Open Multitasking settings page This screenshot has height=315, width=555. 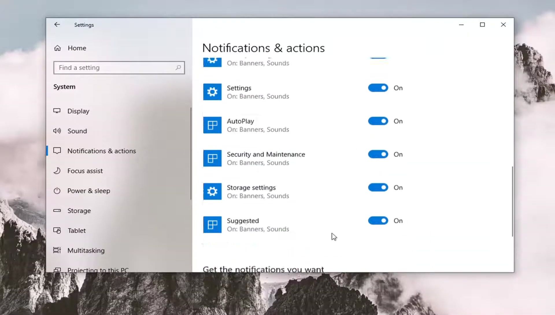[119, 250]
